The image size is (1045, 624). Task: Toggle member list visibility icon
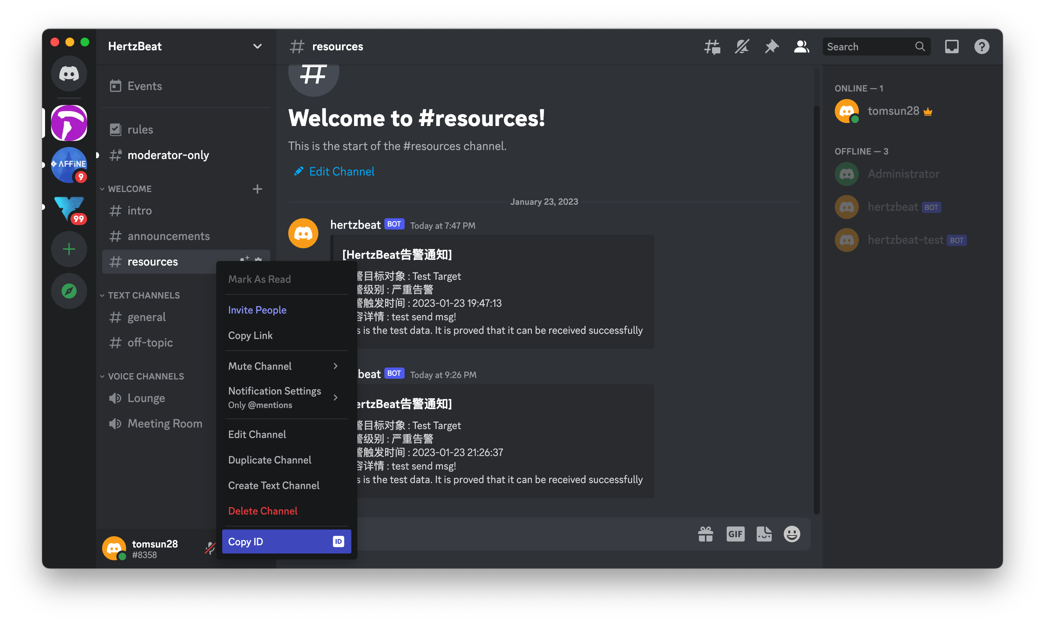[x=801, y=46]
